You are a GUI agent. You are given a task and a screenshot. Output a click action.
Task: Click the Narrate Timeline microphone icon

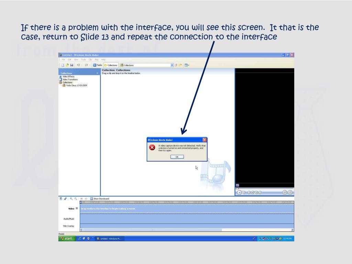[x=65, y=199]
